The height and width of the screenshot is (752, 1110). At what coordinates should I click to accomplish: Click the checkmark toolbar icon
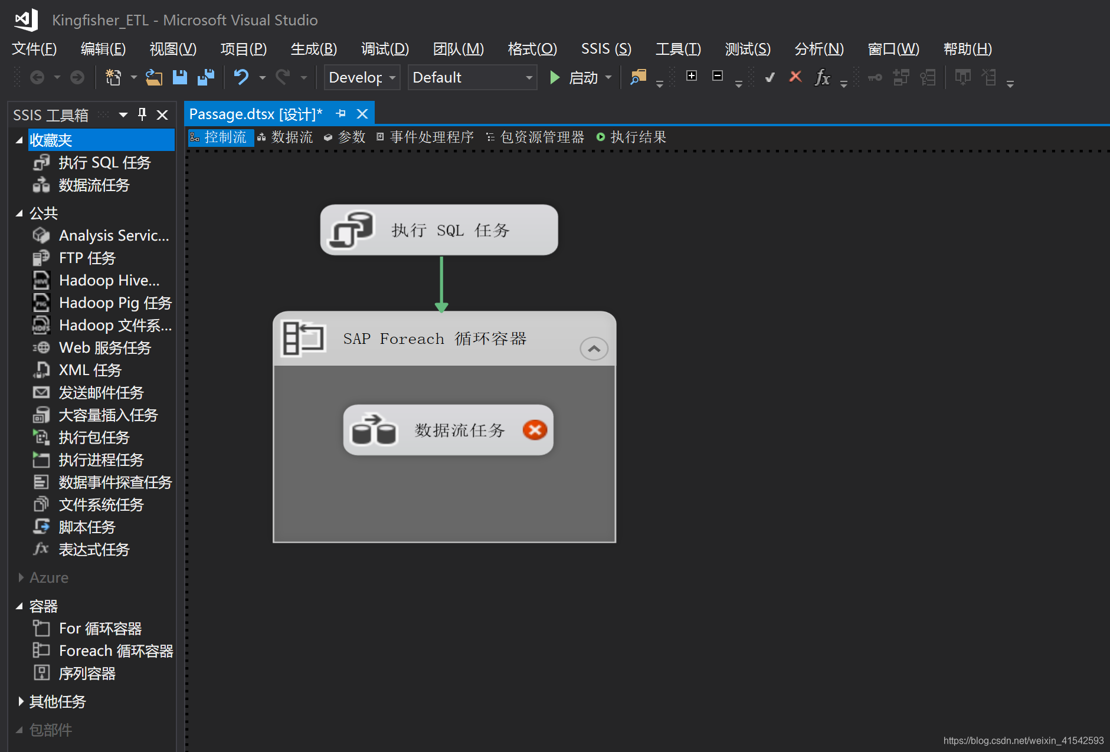pyautogui.click(x=770, y=77)
